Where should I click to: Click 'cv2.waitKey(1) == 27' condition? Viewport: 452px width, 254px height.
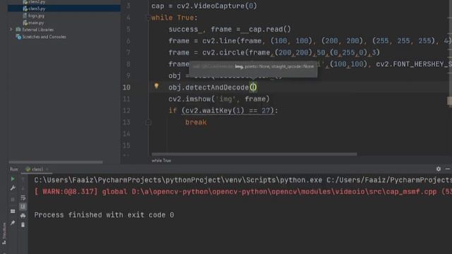tap(227, 111)
